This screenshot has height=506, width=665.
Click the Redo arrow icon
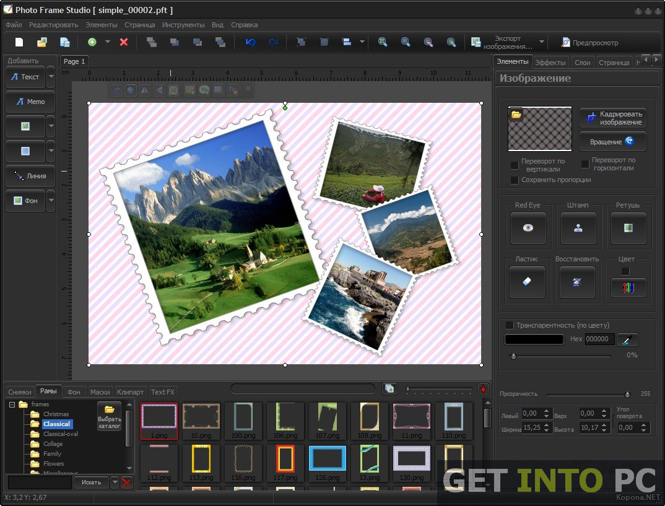click(274, 42)
